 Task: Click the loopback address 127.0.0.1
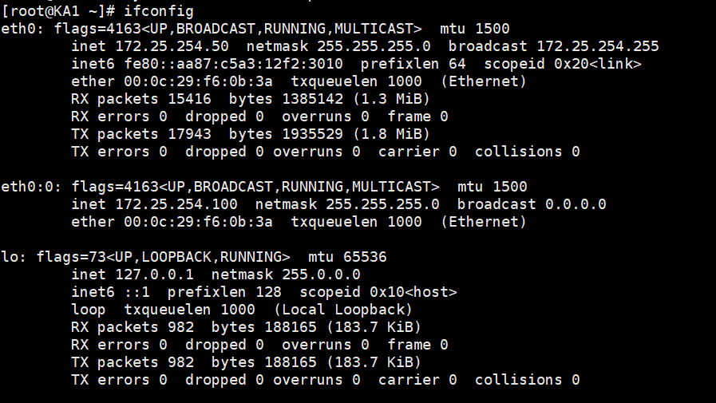[x=154, y=275]
